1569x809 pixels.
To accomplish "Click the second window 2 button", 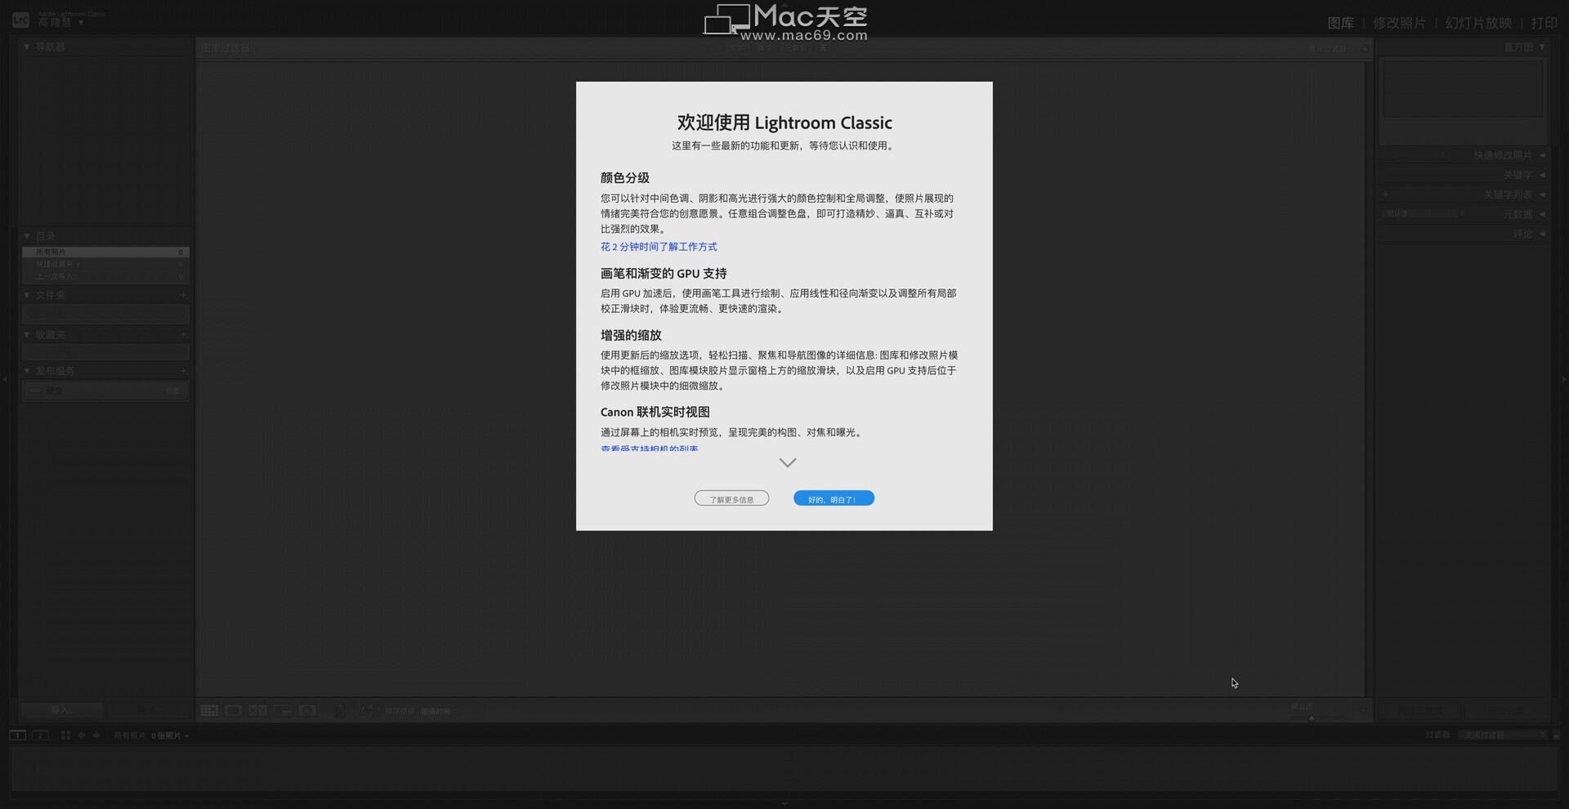I will click(40, 735).
